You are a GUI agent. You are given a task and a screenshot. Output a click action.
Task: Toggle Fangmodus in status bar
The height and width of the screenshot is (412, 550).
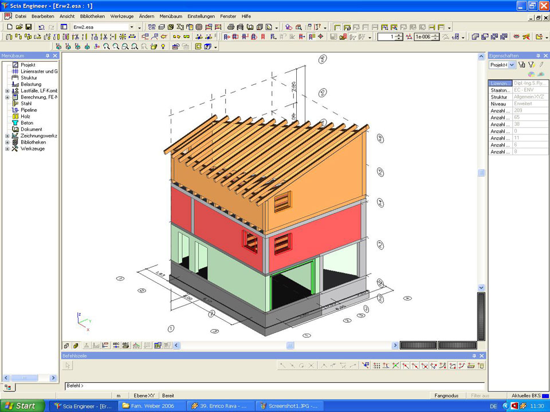point(446,395)
